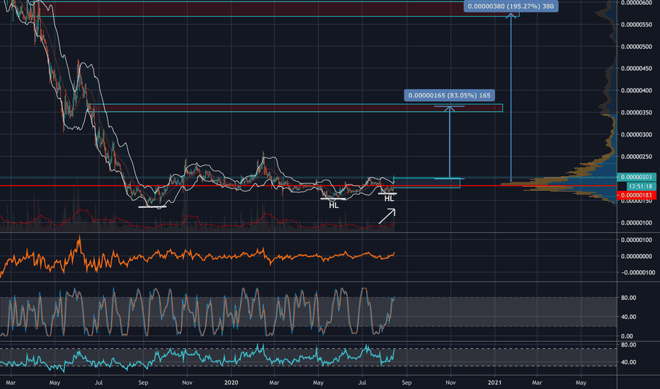This screenshot has height=389, width=660.
Task: Click the 0.00000400 price axis label
Action: pos(637,91)
